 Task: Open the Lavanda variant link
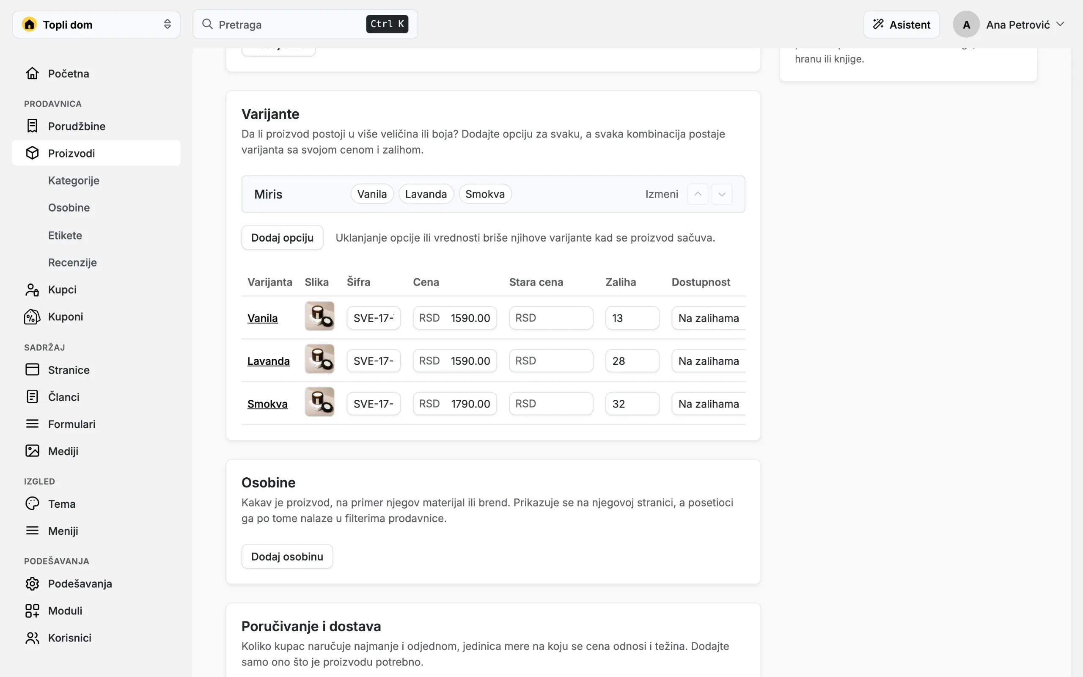pyautogui.click(x=269, y=361)
